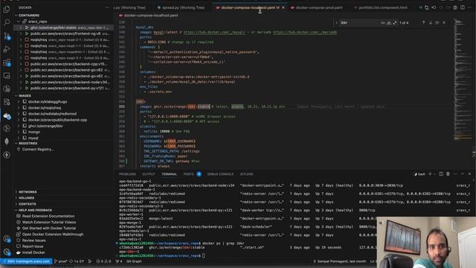Click Connect Registry...
476x268 pixels.
[38, 150]
